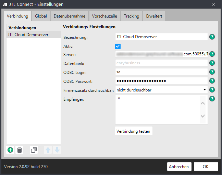This screenshot has height=175, width=222.
Task: Go to the Erweitert tab
Action: (154, 16)
